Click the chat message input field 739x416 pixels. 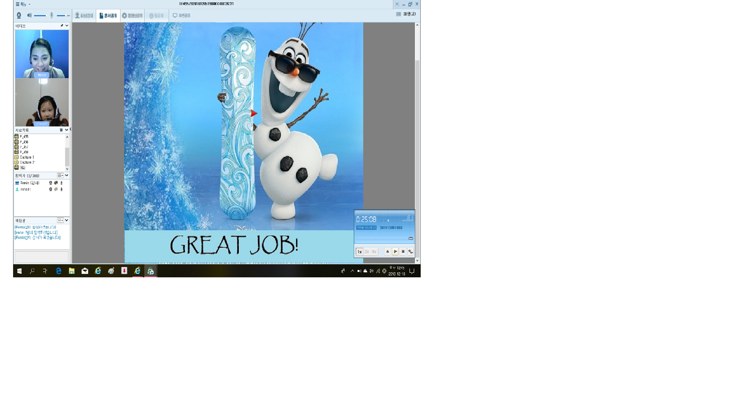point(42,257)
